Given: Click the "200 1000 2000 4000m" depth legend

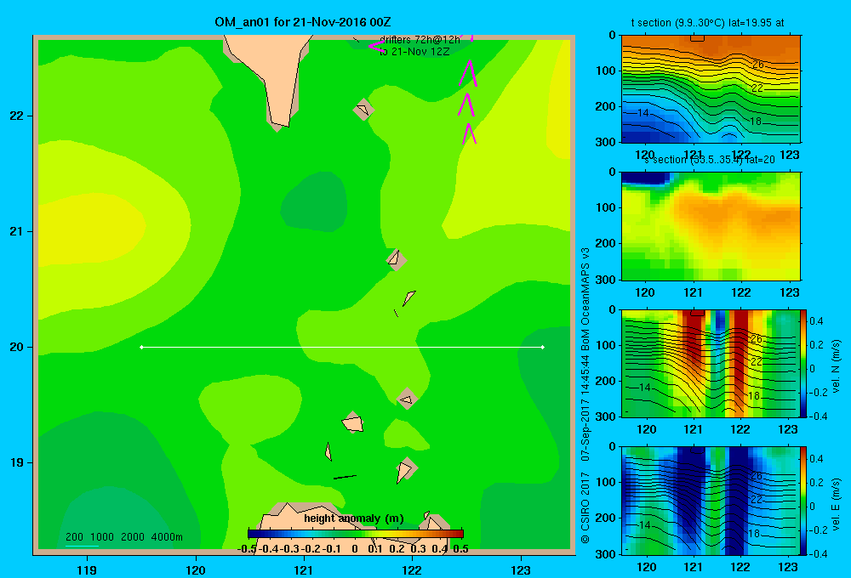Looking at the screenshot, I should tap(123, 537).
